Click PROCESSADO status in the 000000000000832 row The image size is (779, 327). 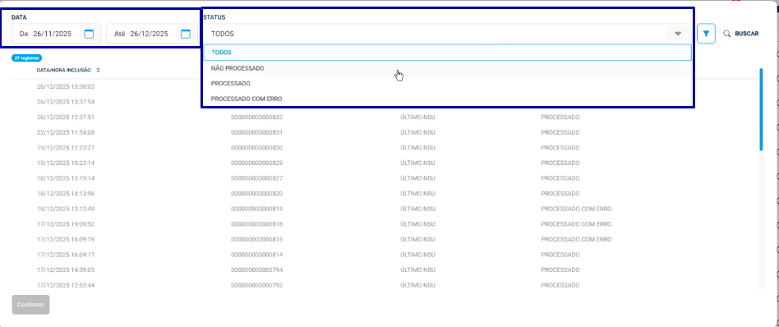point(560,117)
